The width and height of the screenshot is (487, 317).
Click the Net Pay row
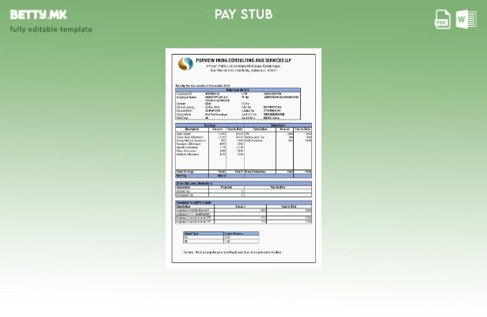(181, 175)
